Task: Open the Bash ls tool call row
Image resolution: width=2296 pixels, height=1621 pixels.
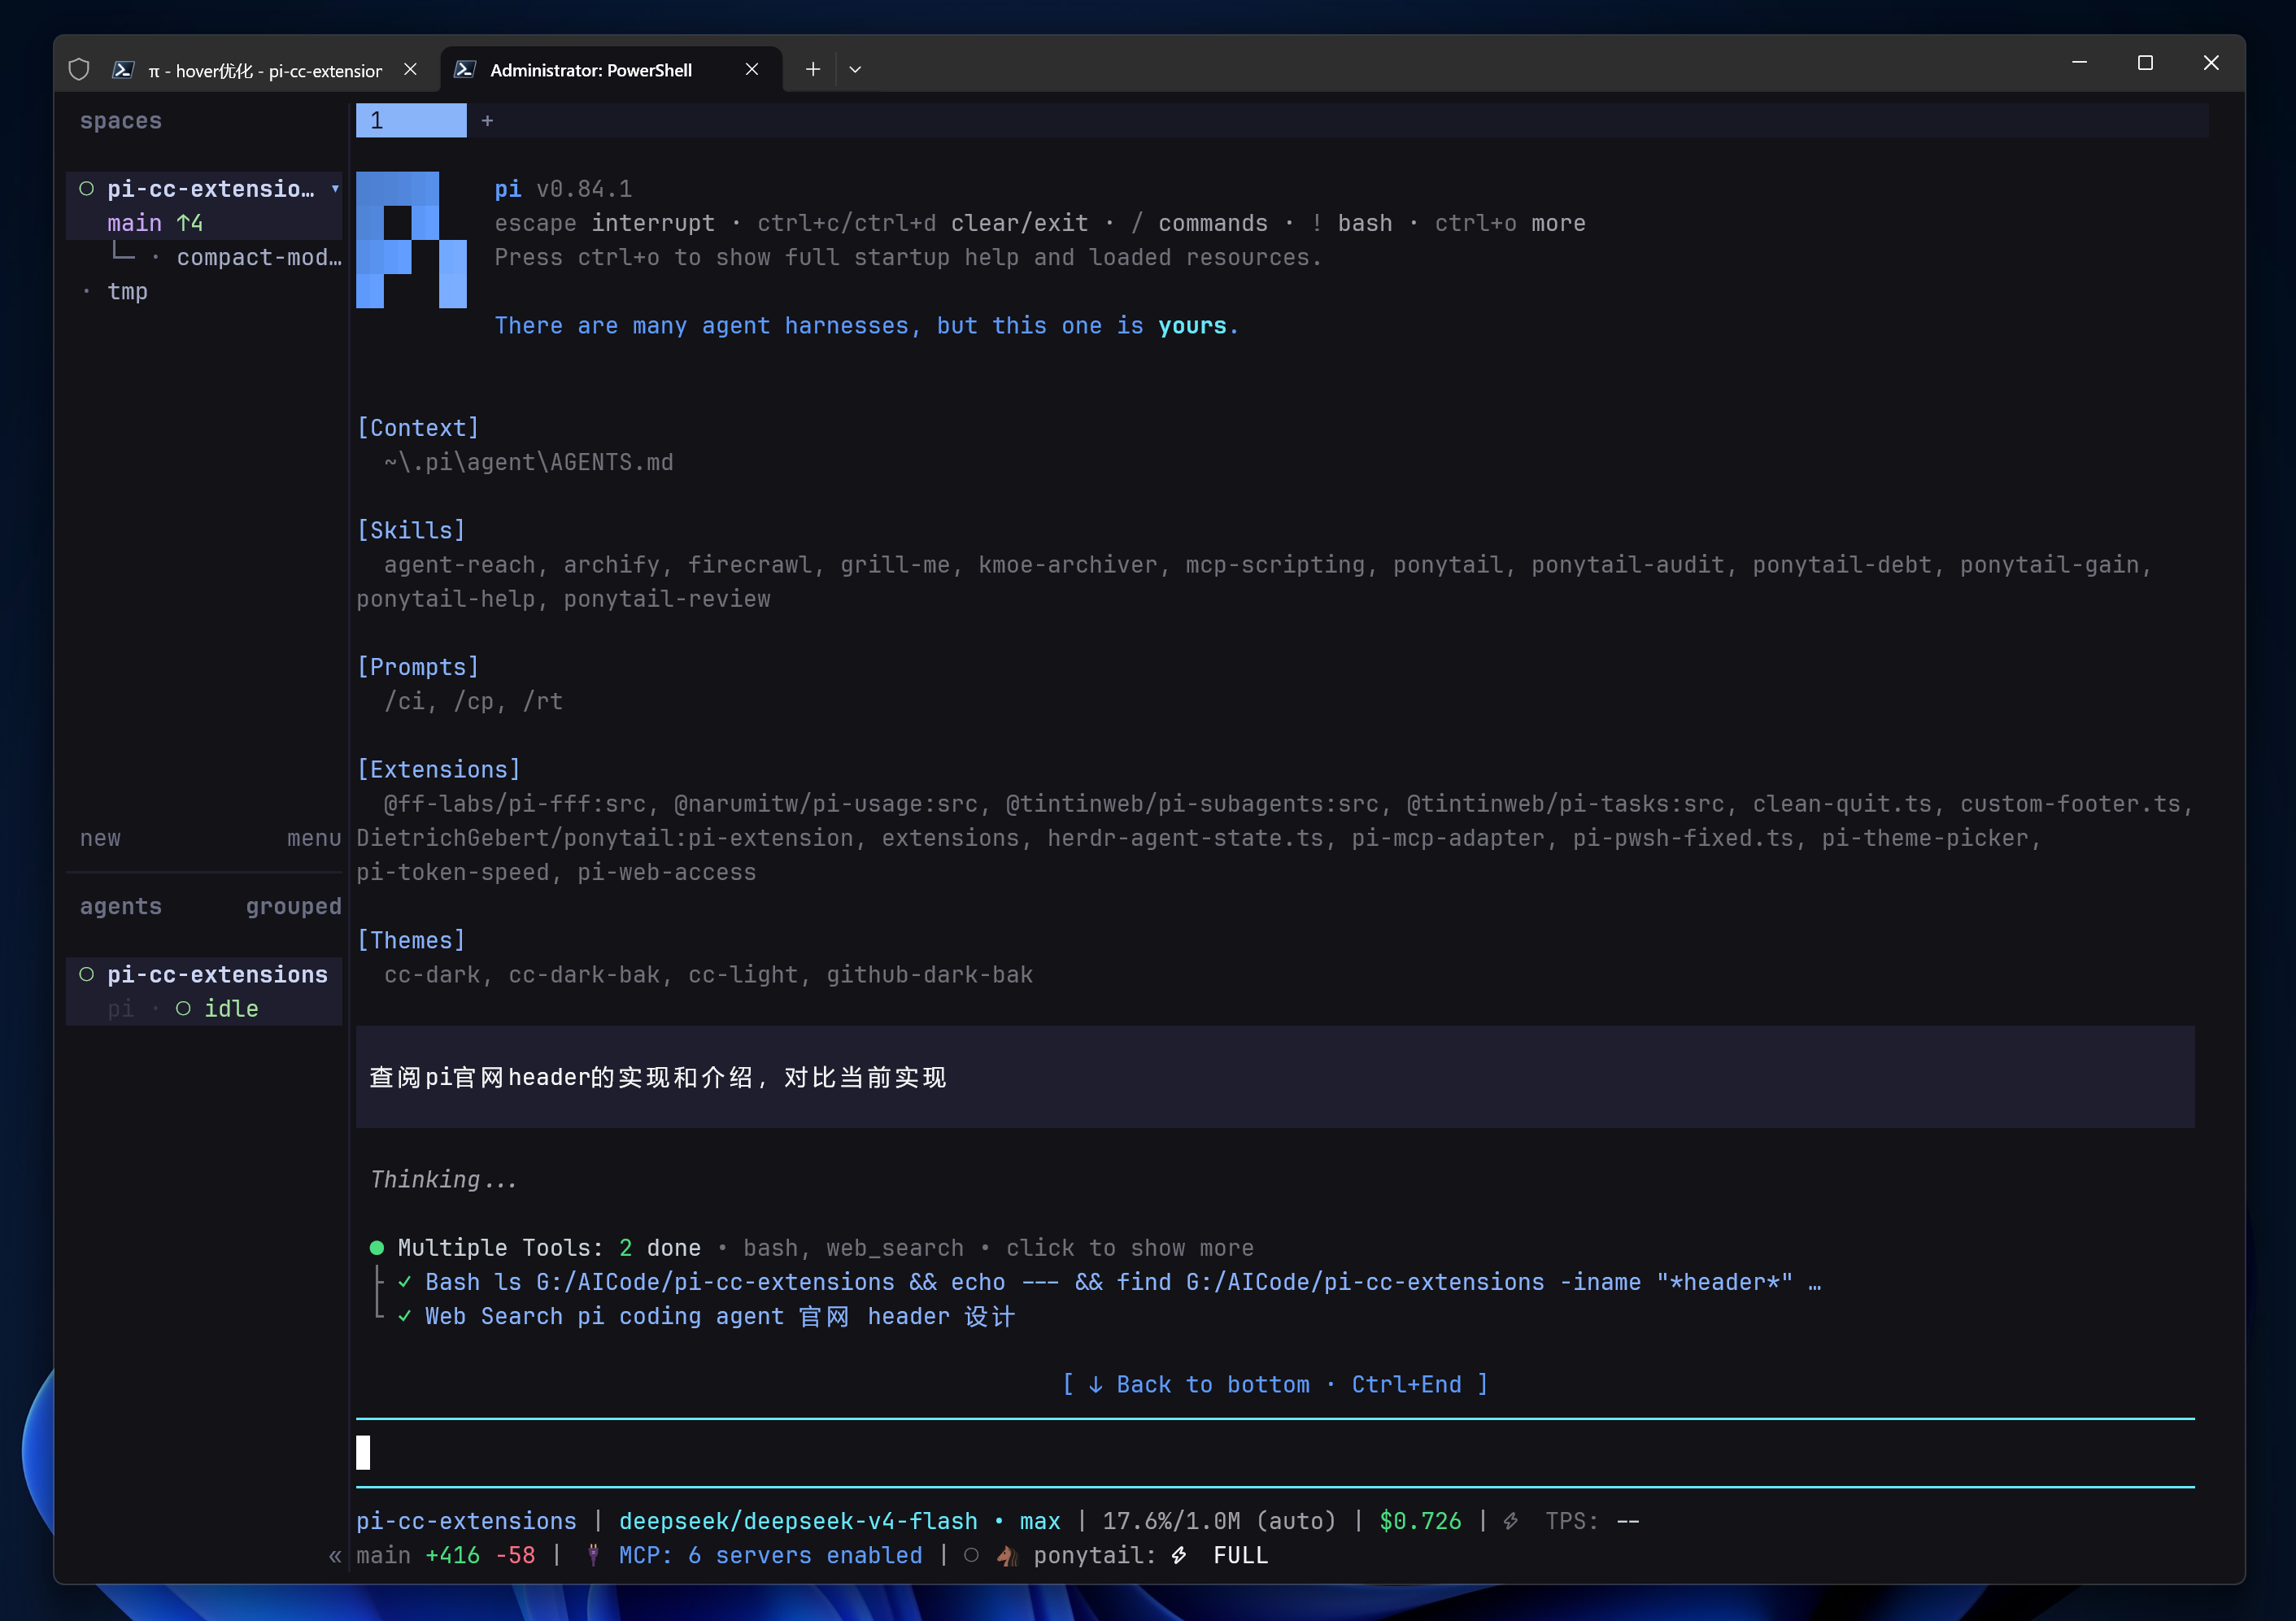Action: pos(1110,1282)
